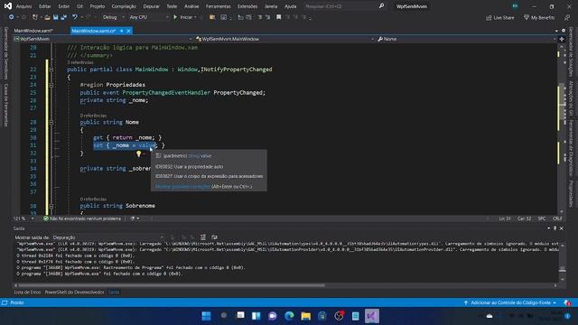Switch to the Saída tab
Viewport: 578px width, 325px height.
click(114, 292)
